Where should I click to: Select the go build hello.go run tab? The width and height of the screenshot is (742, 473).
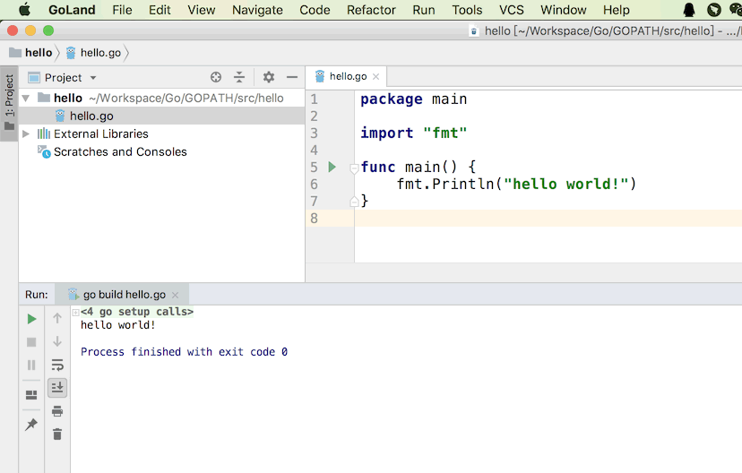tap(123, 295)
